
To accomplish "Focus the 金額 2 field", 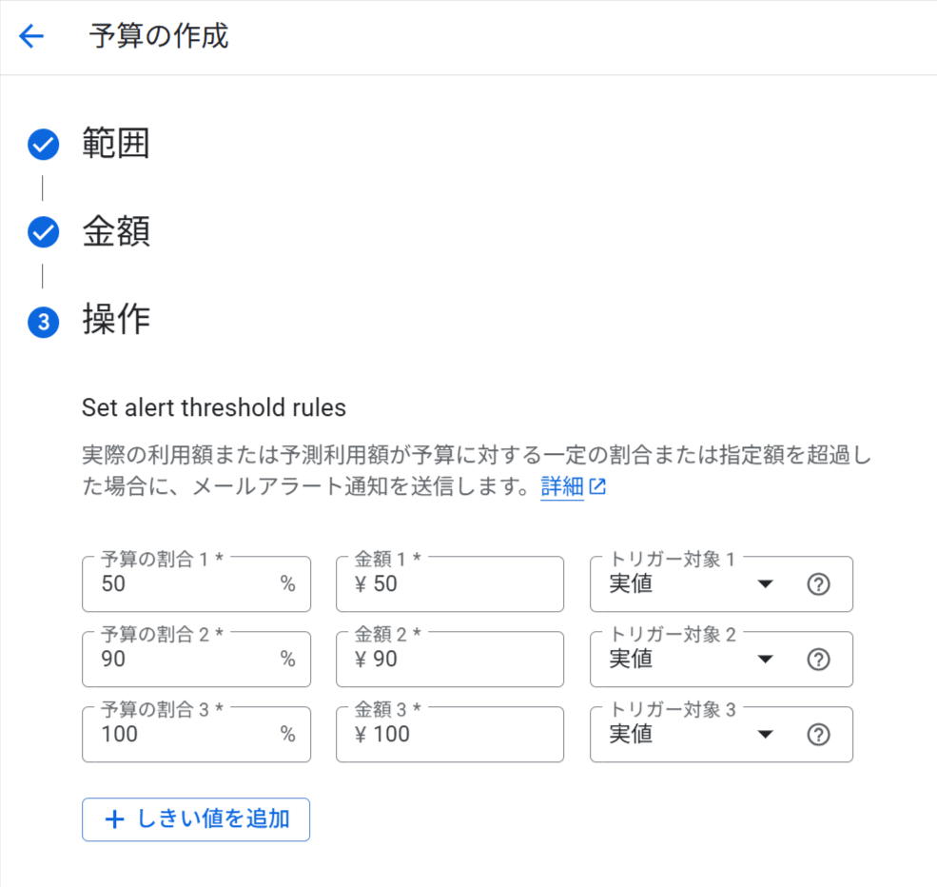I will [x=450, y=660].
